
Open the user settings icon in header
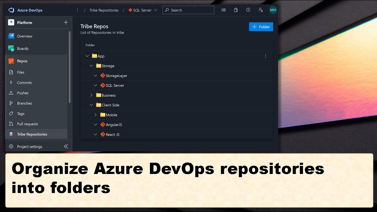click(x=261, y=10)
